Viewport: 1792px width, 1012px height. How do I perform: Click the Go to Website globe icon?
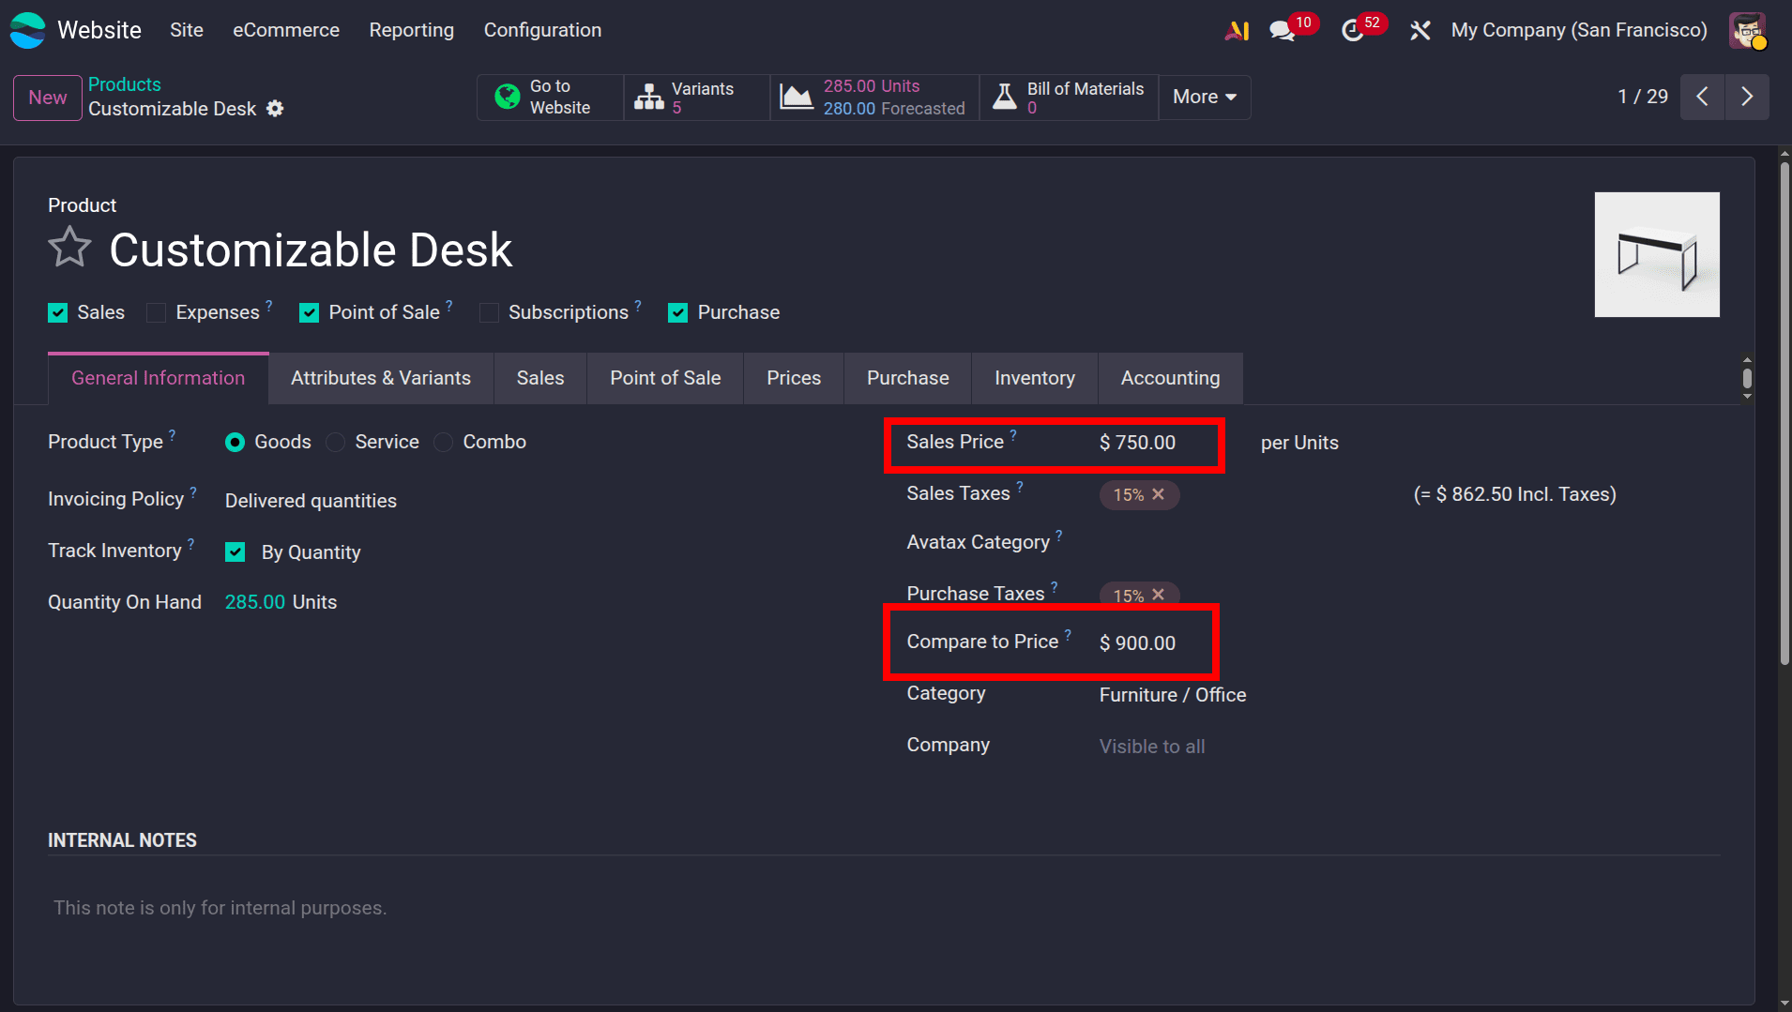pyautogui.click(x=508, y=97)
